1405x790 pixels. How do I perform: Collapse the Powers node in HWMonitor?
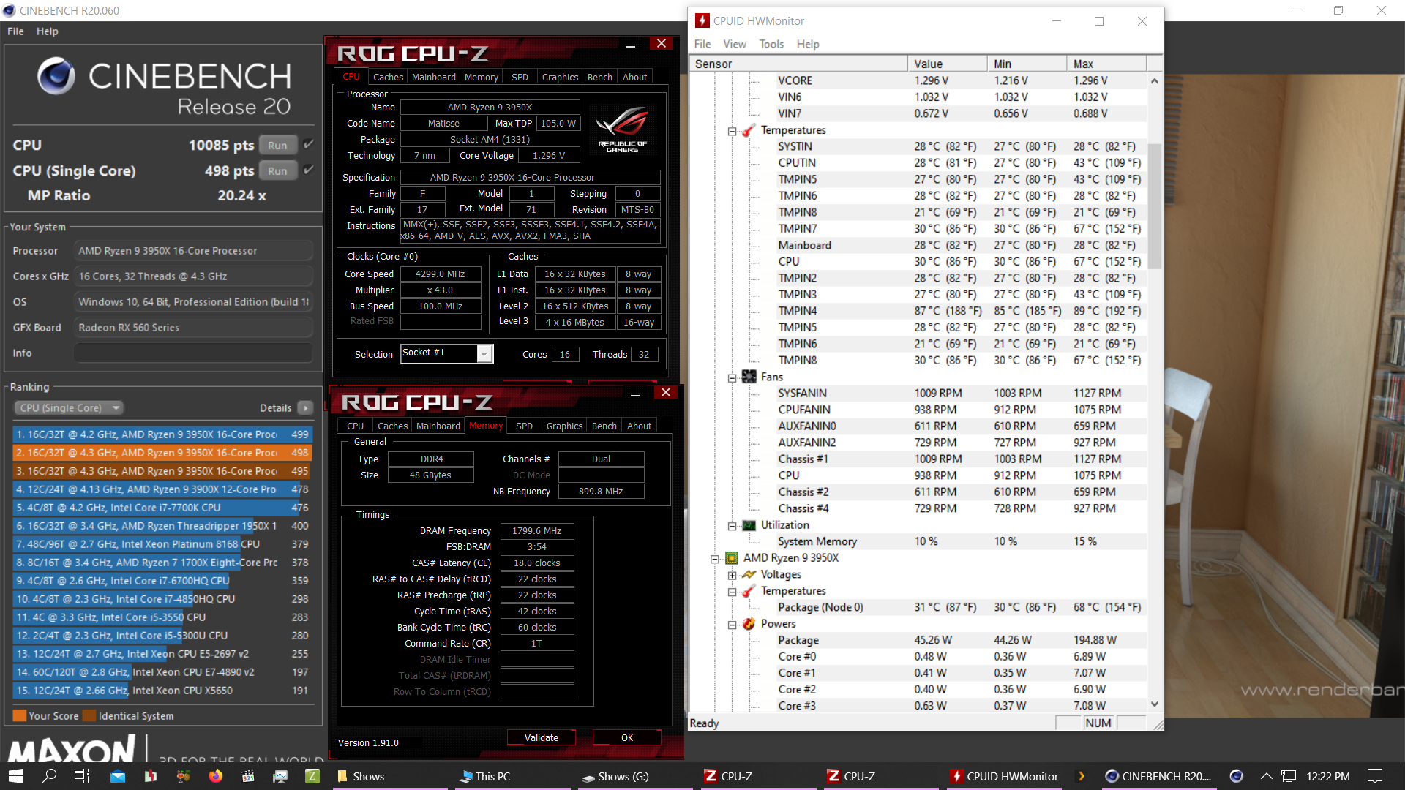point(732,625)
